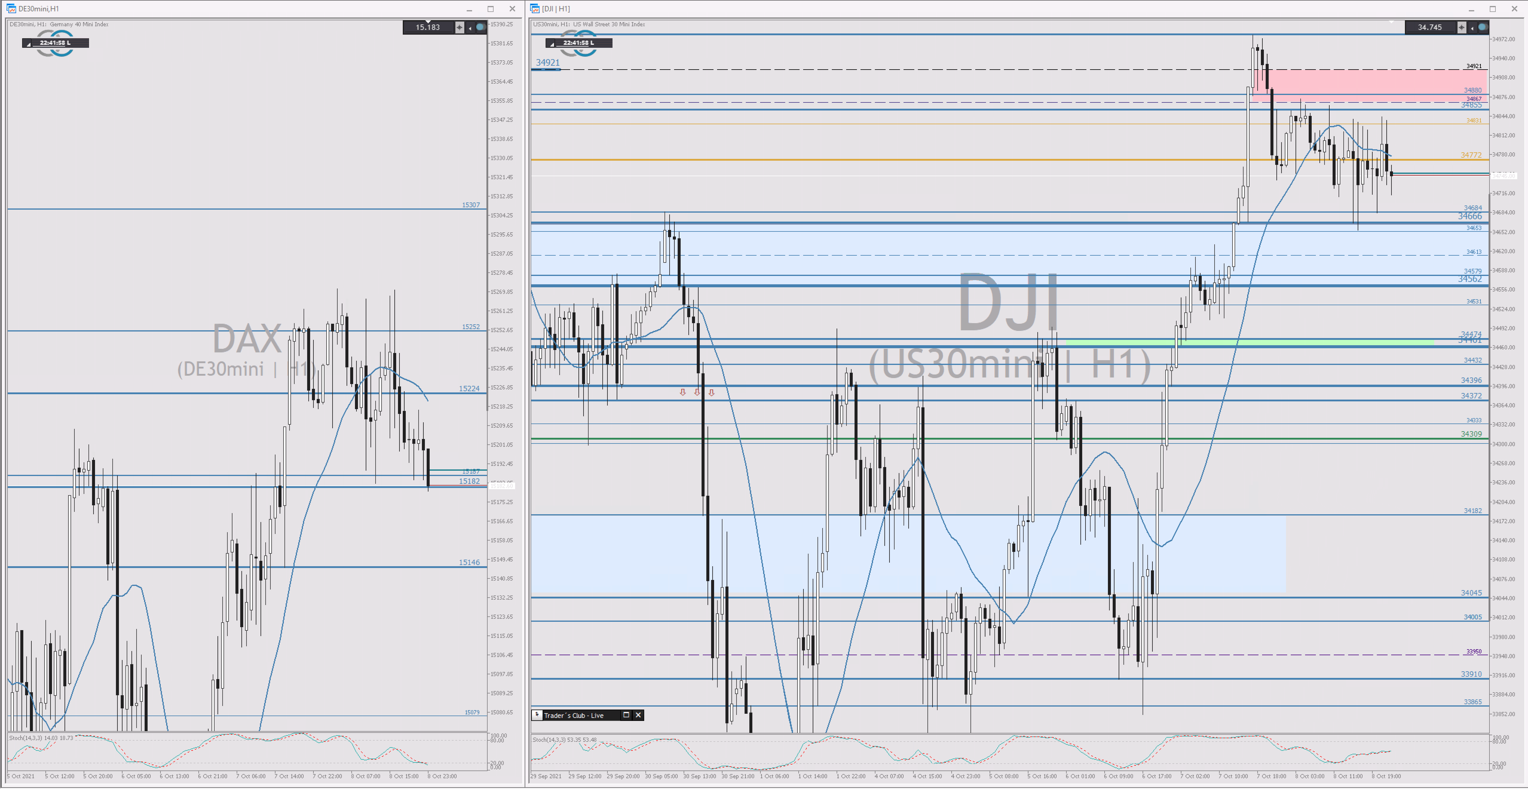
Task: Select the 34182 level label in DJI chart
Action: tap(1473, 511)
